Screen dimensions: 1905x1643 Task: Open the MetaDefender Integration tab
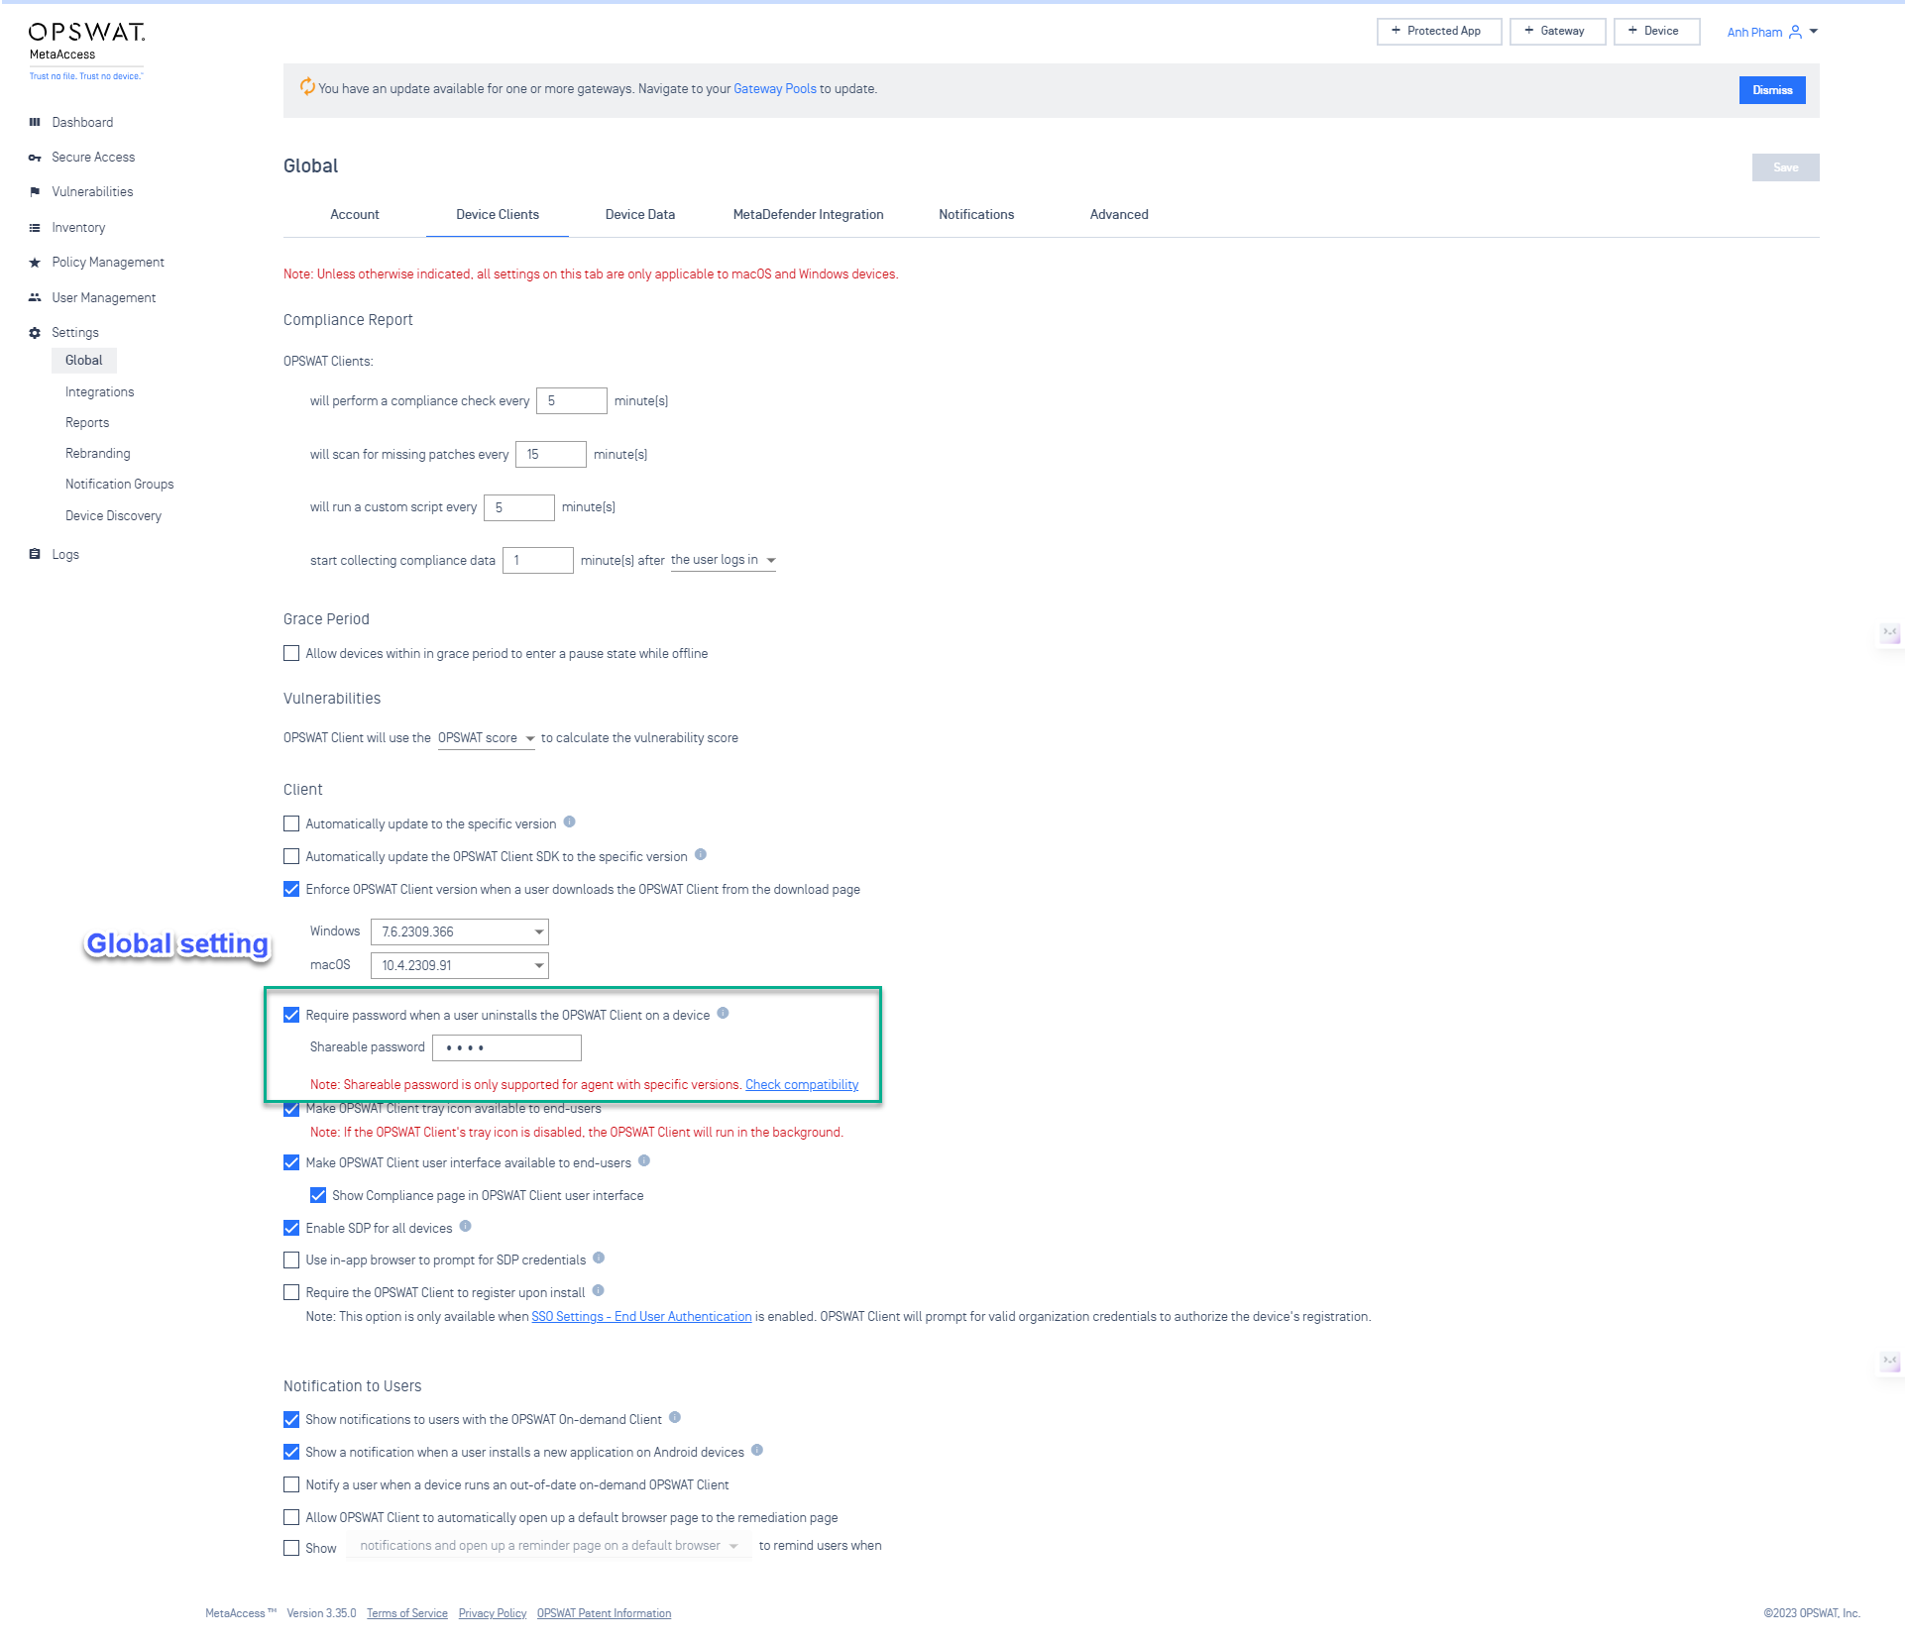[x=809, y=215]
